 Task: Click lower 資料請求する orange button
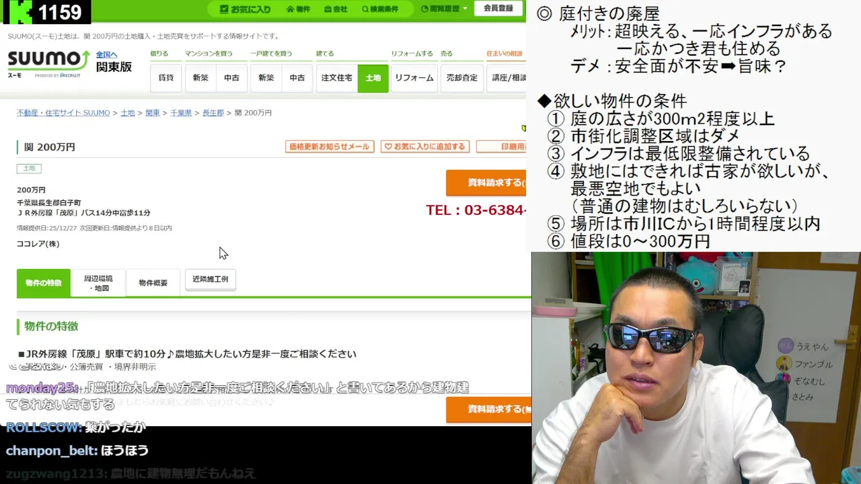(488, 409)
